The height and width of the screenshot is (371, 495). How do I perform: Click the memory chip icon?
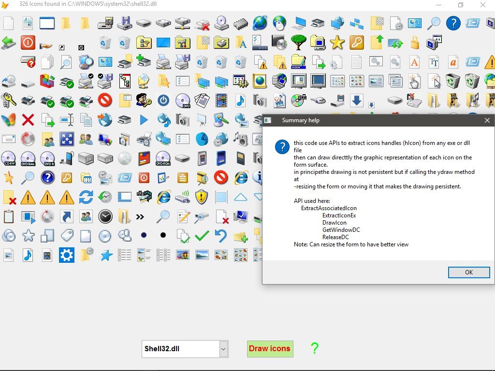[241, 23]
